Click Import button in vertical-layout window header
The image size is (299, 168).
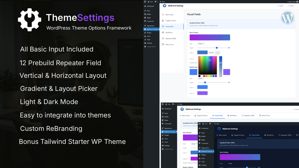(280, 6)
